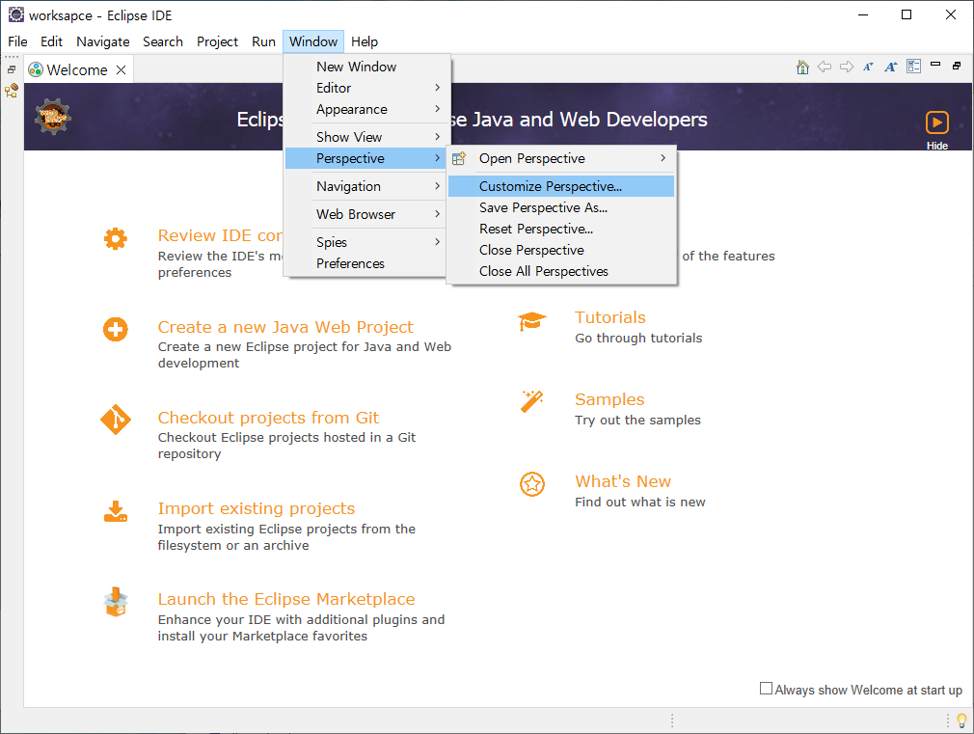Click the Open Perspective icon in submenu
This screenshot has width=974, height=734.
459,158
